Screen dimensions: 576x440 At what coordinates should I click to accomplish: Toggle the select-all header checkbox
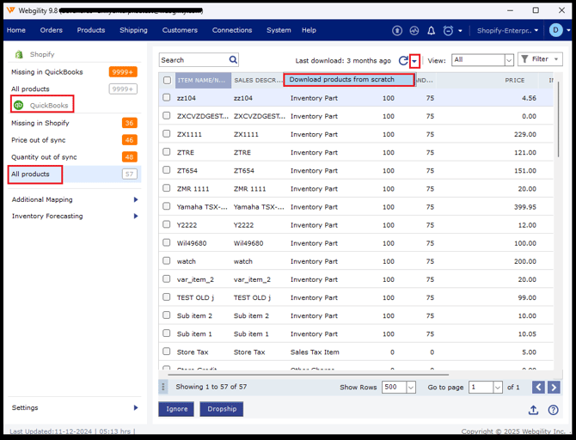click(168, 80)
